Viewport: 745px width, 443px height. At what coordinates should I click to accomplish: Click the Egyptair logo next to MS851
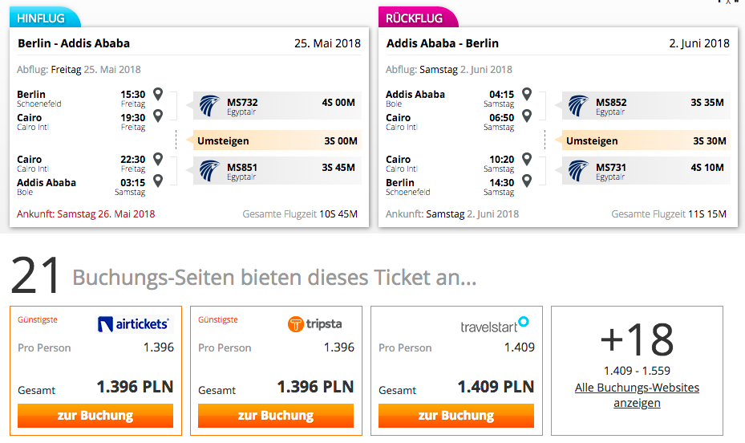209,171
